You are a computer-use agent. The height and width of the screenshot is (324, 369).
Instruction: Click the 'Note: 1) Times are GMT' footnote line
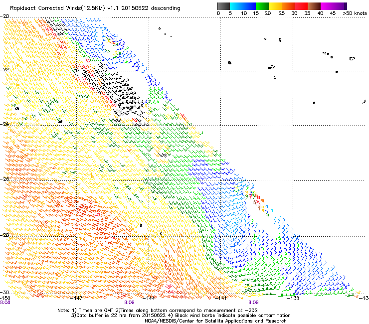[157, 311]
